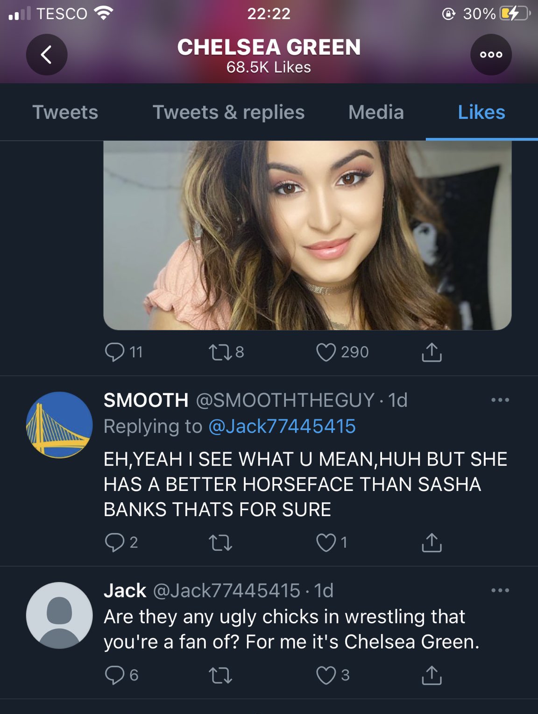This screenshot has height=714, width=538.
Task: Retweet SMOOTH's reply tweet
Action: click(220, 542)
